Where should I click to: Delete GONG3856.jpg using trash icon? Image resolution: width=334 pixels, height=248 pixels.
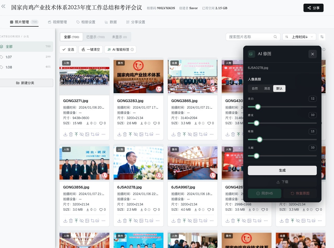(71, 221)
